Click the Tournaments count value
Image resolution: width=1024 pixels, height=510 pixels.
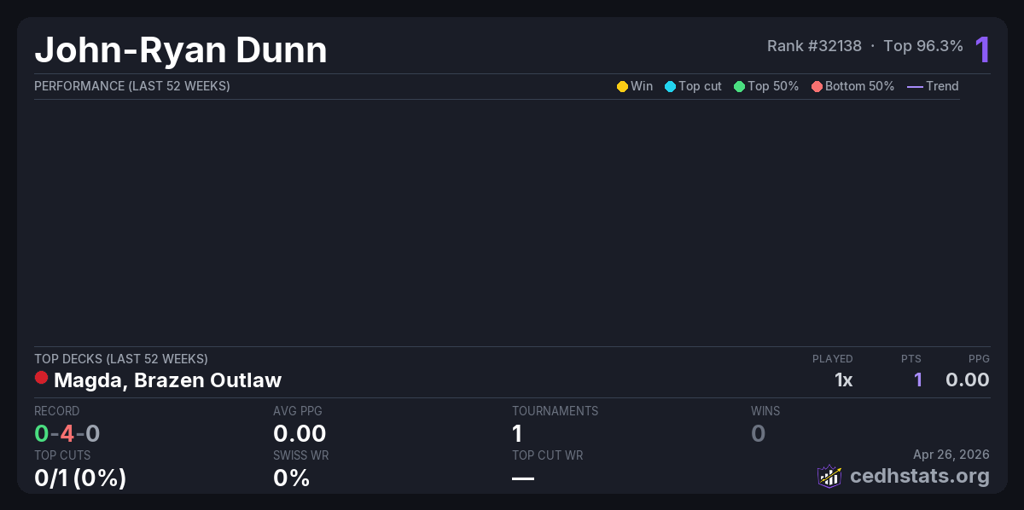point(517,433)
